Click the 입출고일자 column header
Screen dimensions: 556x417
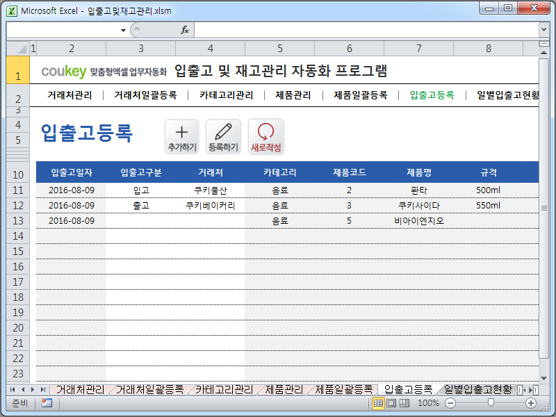[72, 172]
